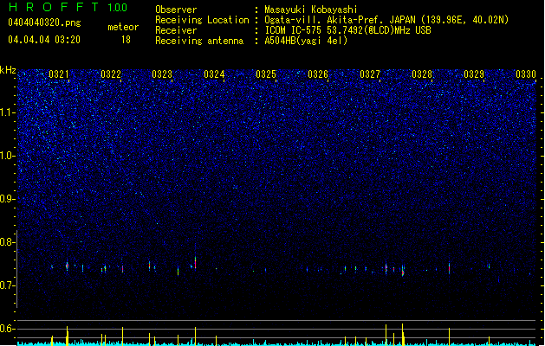Click the date stamp 04.04.04 03:20
The width and height of the screenshot is (545, 346).
(44, 40)
